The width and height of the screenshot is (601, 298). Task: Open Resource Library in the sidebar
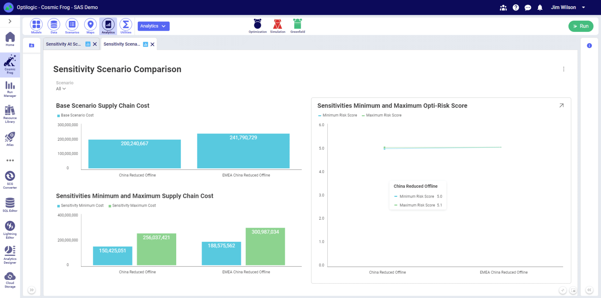[10, 114]
